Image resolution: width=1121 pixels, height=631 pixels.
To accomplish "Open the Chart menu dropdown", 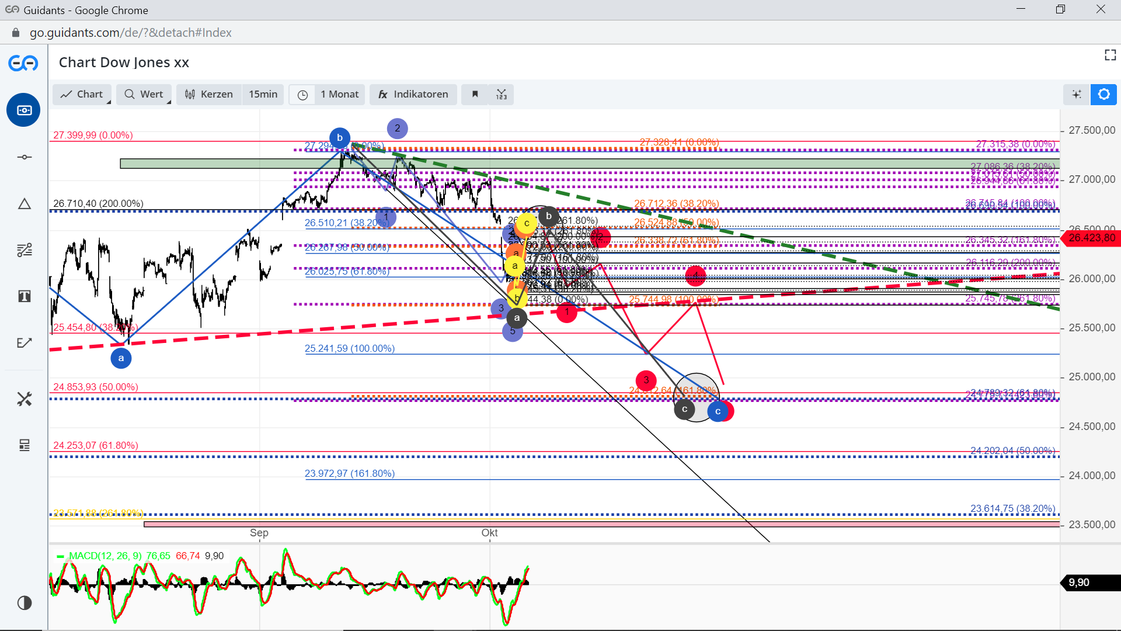I will click(82, 94).
